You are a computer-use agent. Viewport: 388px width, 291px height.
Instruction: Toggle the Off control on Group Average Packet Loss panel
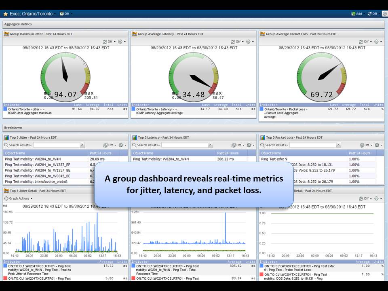pyautogui.click(x=363, y=41)
